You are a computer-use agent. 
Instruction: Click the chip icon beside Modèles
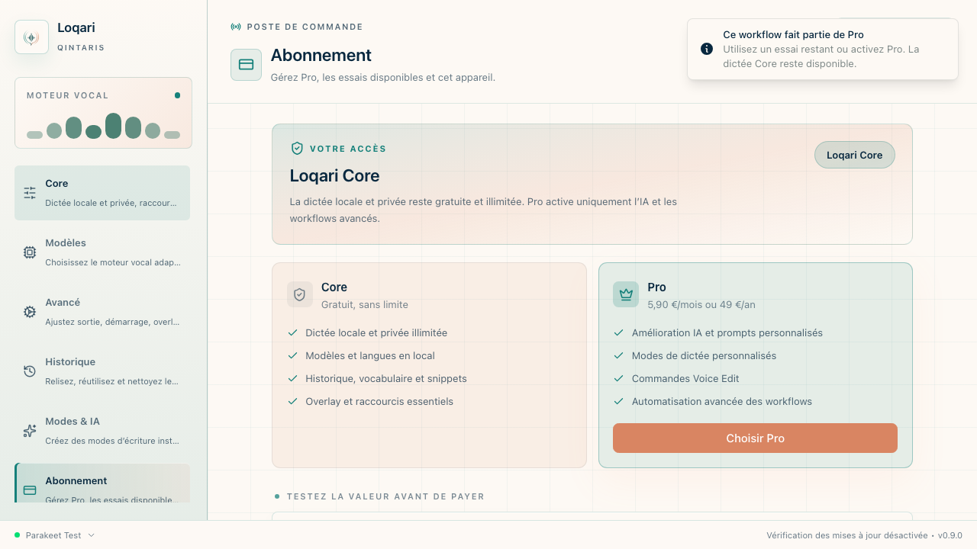(x=30, y=252)
